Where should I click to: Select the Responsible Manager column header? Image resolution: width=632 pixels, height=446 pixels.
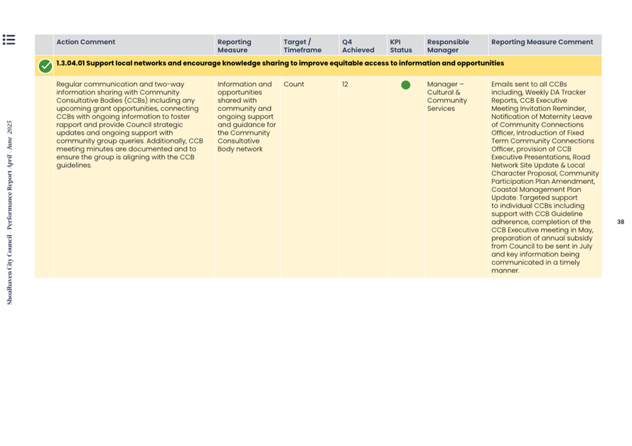pos(448,46)
